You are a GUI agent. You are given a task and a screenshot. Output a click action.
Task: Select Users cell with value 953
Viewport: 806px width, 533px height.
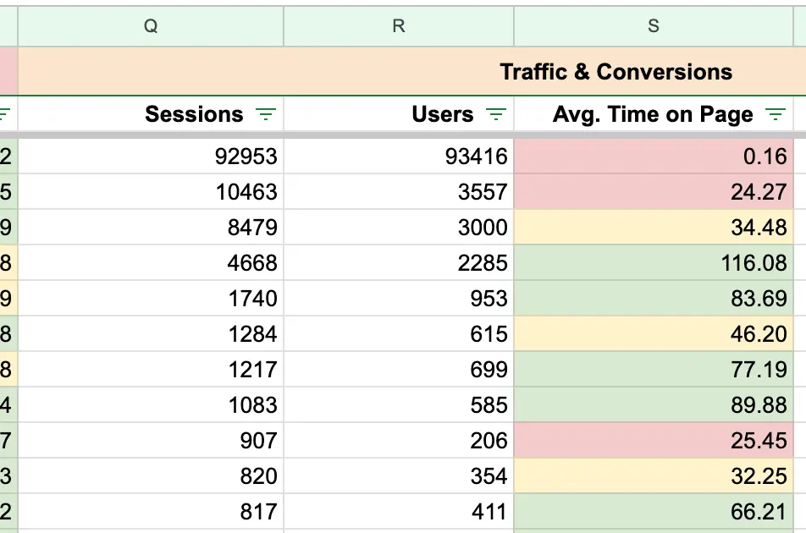[x=399, y=299]
